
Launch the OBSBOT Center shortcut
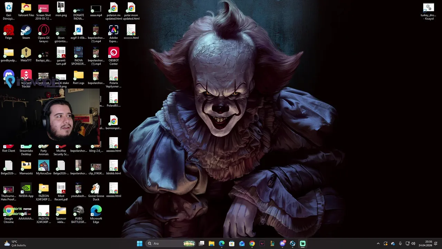[114, 56]
